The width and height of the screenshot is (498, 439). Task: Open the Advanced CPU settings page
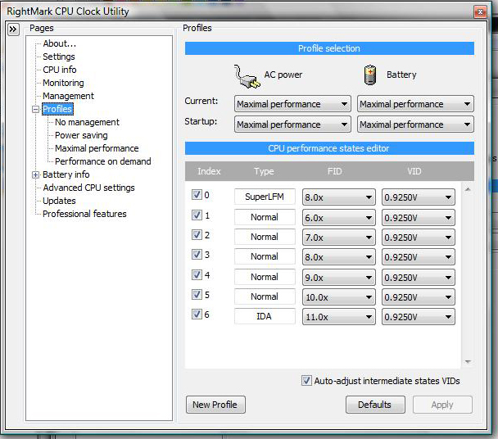tap(89, 188)
